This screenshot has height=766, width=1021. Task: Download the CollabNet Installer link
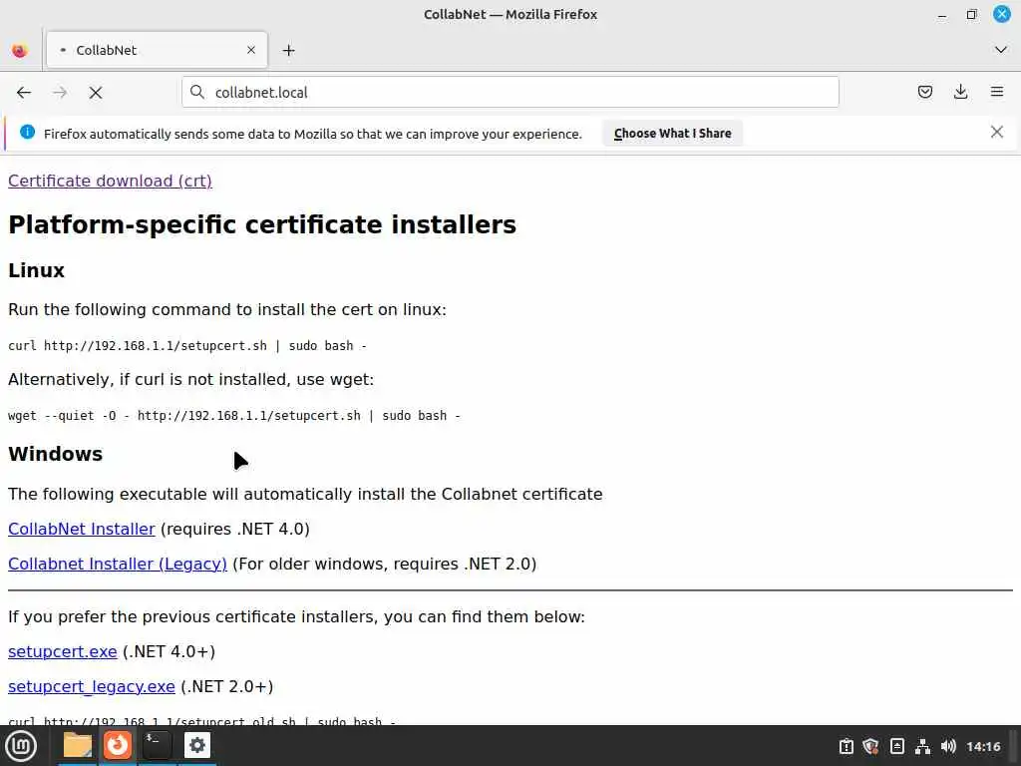tap(82, 529)
